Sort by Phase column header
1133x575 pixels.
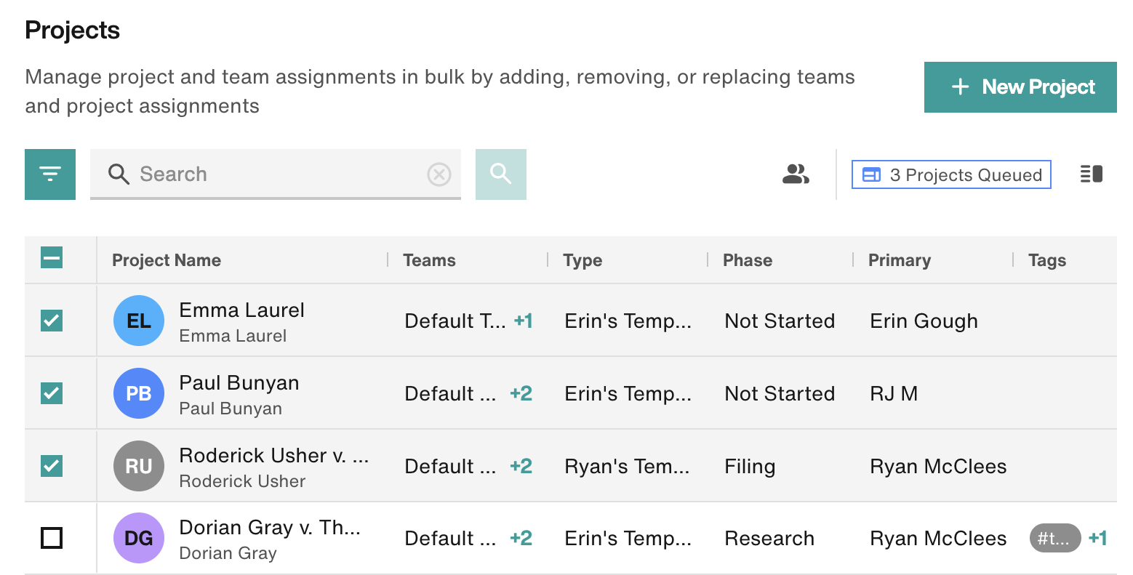pyautogui.click(x=748, y=260)
